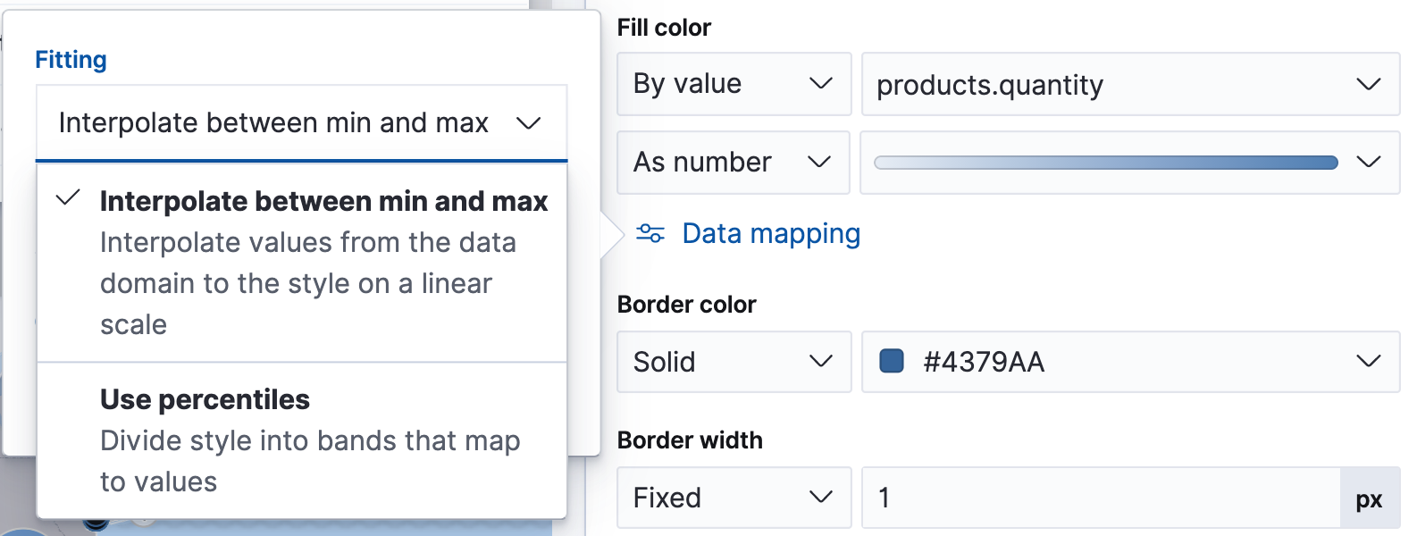The image size is (1417, 536).
Task: Click the chevron in the Fixed selector
Action: pyautogui.click(x=820, y=498)
